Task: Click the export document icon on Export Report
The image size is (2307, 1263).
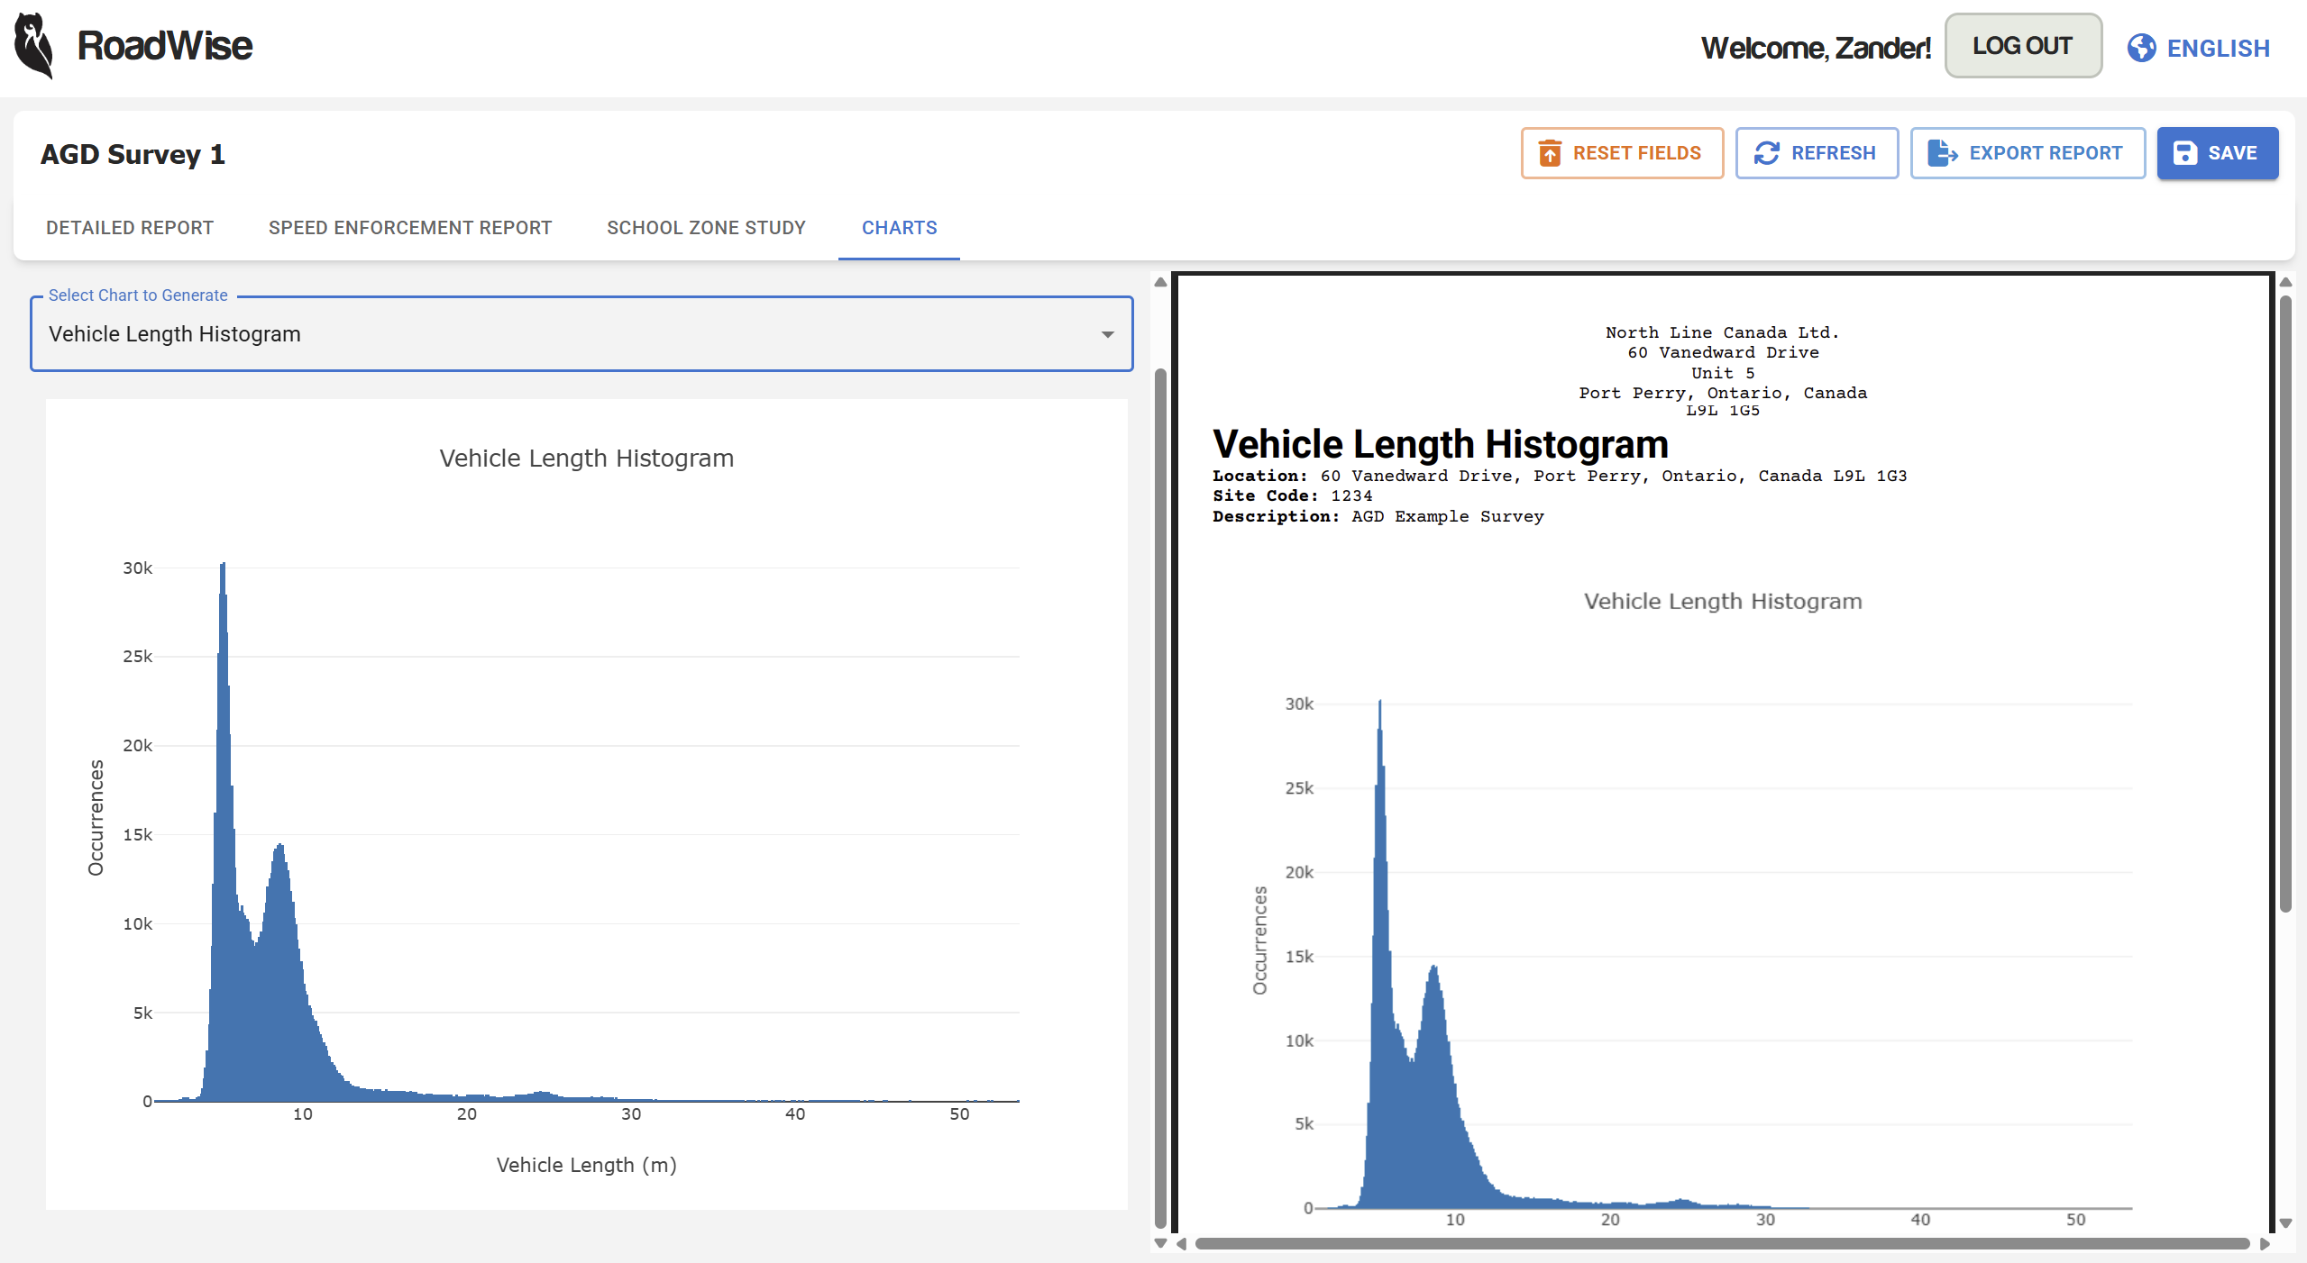Action: point(1940,153)
